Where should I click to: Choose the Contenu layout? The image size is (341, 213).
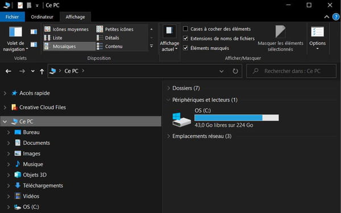point(110,47)
